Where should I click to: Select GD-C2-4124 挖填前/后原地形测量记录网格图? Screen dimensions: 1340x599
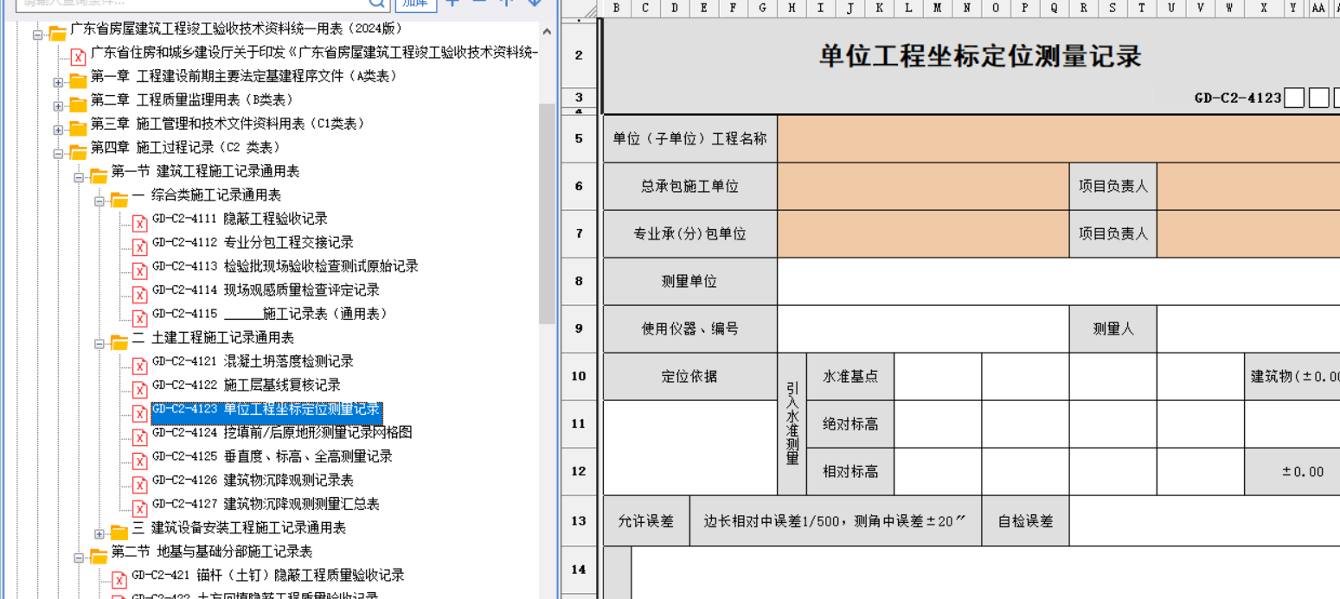[317, 432]
